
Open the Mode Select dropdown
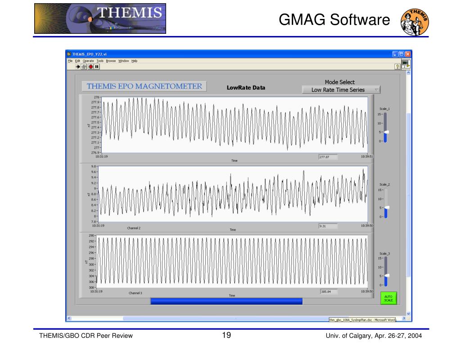tap(341, 90)
